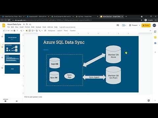This screenshot has width=158, height=118.
Task: Collapse the menus with the up chevron
Action: pyautogui.click(x=150, y=31)
